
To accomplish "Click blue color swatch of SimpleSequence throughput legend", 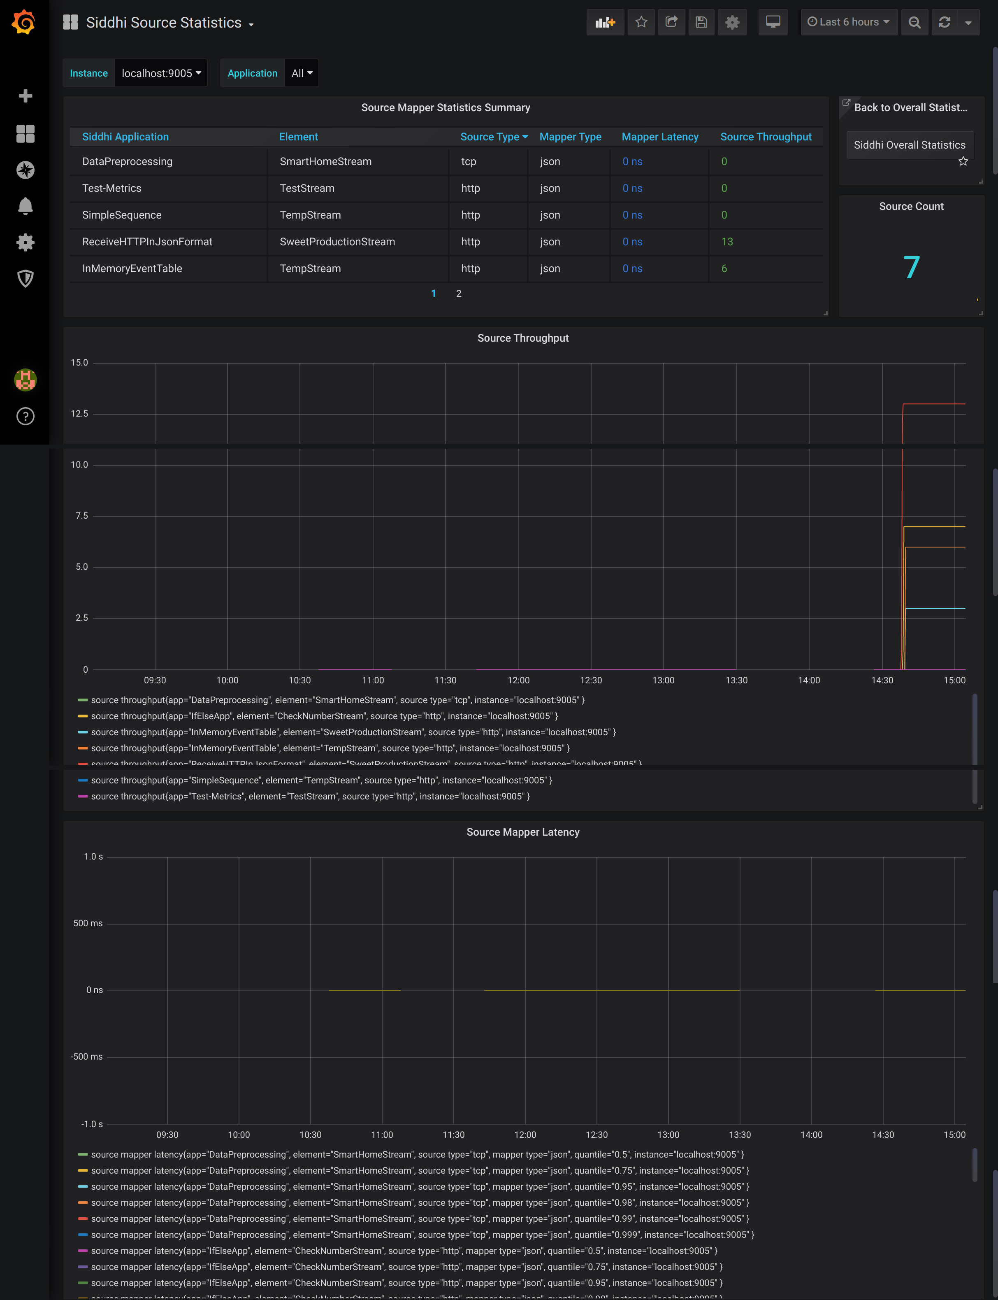I will click(x=83, y=780).
